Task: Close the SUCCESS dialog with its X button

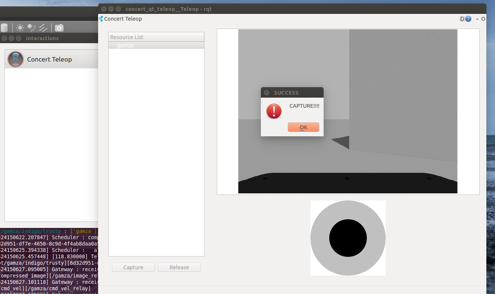Action: [x=266, y=93]
